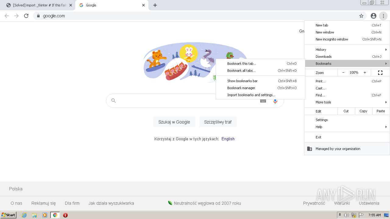Click Paste in the Edit row

pyautogui.click(x=381, y=111)
